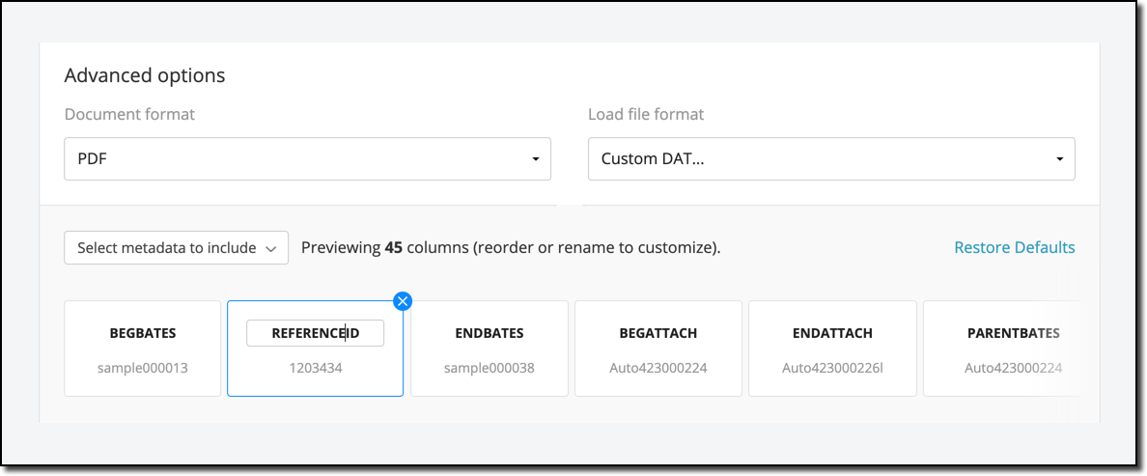Expand Select metadata to include menu
The width and height of the screenshot is (1147, 476).
coord(176,248)
